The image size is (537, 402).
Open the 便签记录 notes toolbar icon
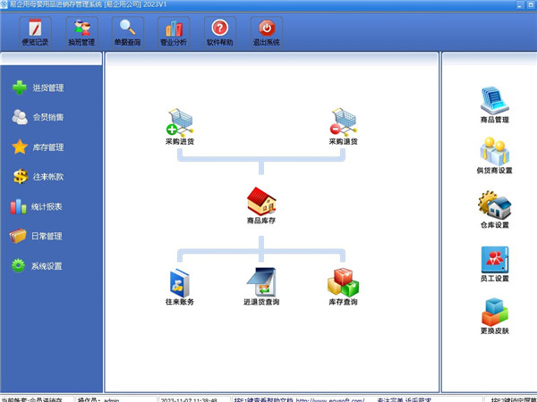tap(35, 32)
